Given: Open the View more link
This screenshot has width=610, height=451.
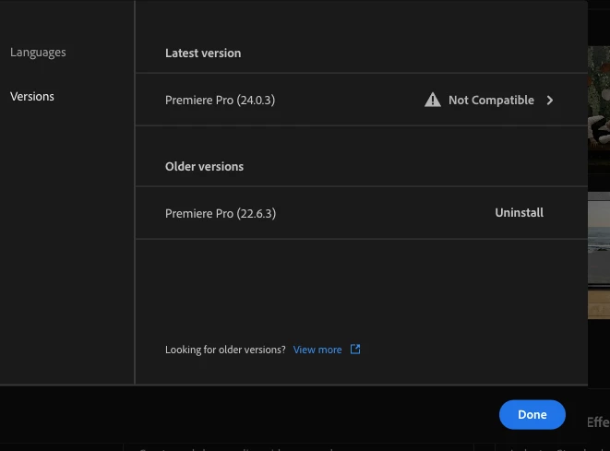Looking at the screenshot, I should click(317, 350).
